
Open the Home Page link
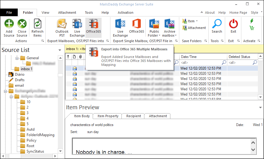[x=238, y=13]
